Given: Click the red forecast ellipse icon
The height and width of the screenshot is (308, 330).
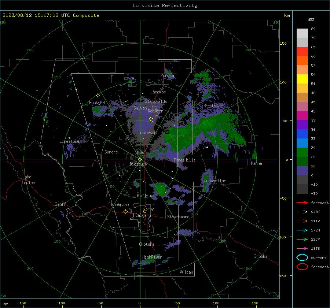Looking at the screenshot, I should tap(302, 267).
